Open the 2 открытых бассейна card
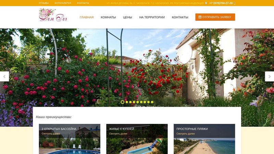The image size is (274, 154). pyautogui.click(x=70, y=139)
